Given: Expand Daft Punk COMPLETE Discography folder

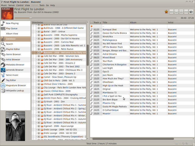Looking at the screenshot, I should click(39, 95).
